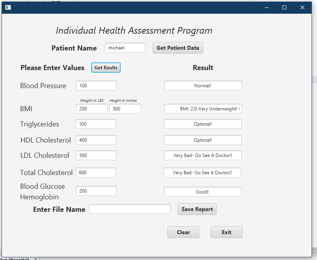Click the Enter File Name field

129,209
